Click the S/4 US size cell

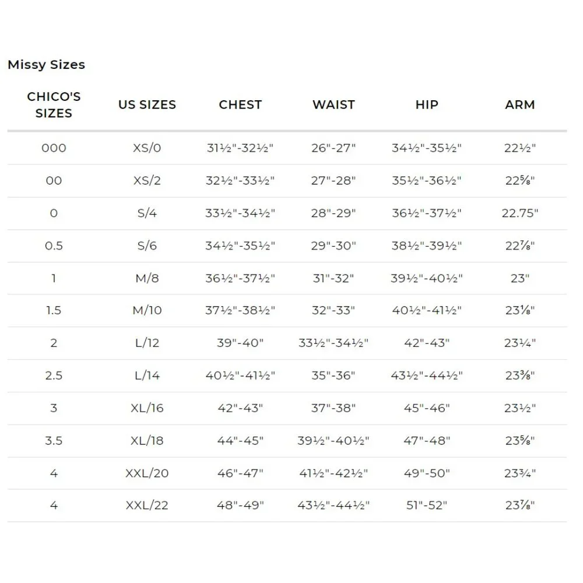click(x=147, y=213)
